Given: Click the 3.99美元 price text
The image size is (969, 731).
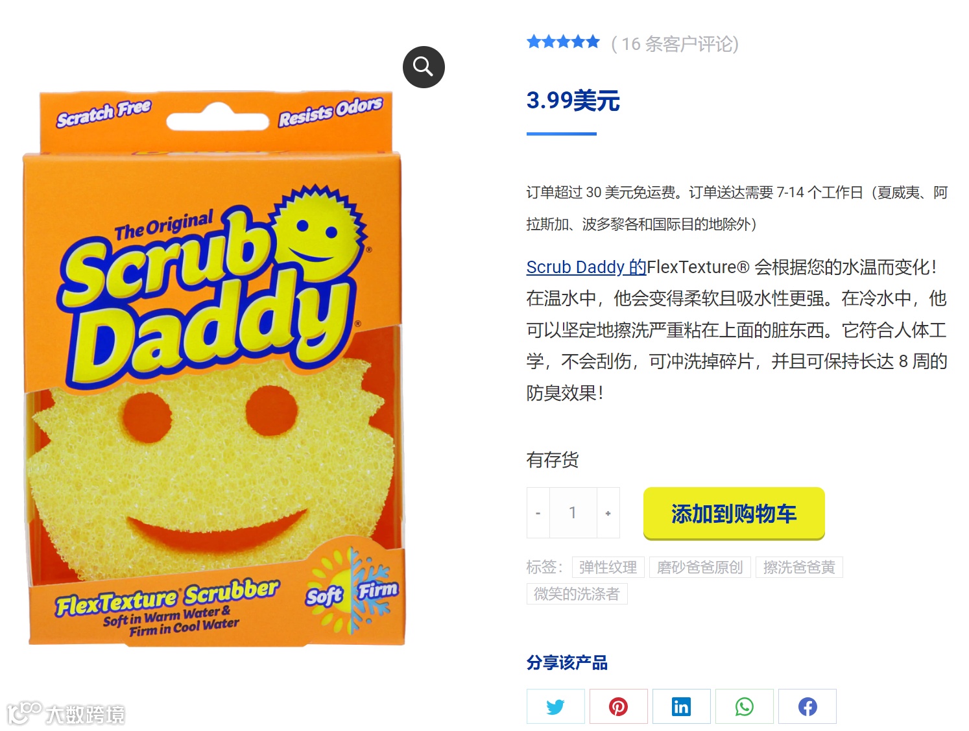Looking at the screenshot, I should (x=573, y=101).
